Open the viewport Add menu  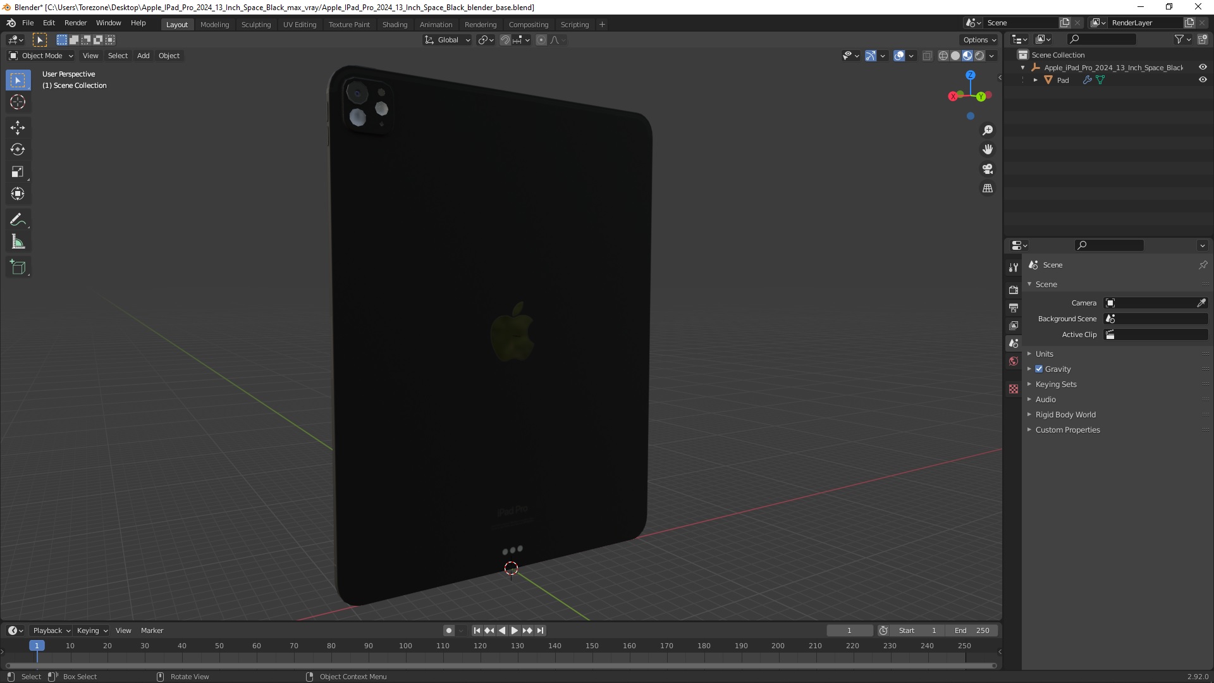[x=144, y=56]
